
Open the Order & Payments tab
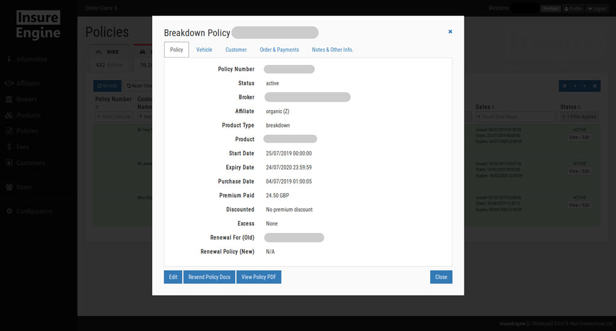pyautogui.click(x=279, y=50)
